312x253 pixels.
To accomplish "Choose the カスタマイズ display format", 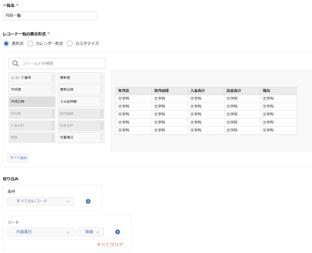I will coord(70,44).
